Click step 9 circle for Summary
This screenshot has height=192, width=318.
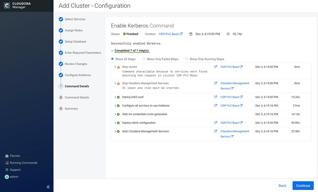pyautogui.click(x=61, y=109)
